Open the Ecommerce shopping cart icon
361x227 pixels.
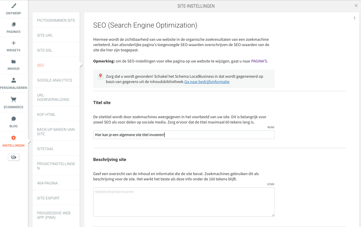click(14, 99)
